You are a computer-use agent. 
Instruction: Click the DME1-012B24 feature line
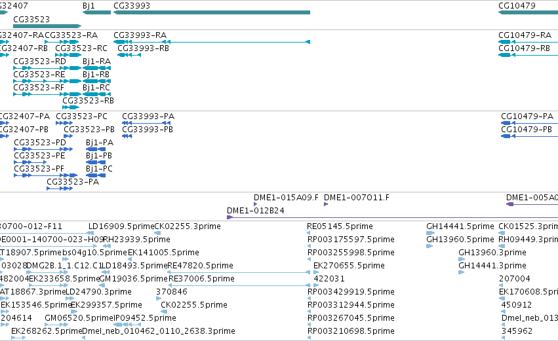tap(393, 217)
